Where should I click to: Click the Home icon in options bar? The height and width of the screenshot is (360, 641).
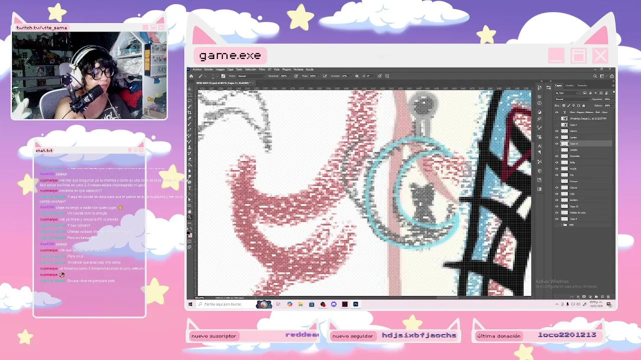coord(191,76)
